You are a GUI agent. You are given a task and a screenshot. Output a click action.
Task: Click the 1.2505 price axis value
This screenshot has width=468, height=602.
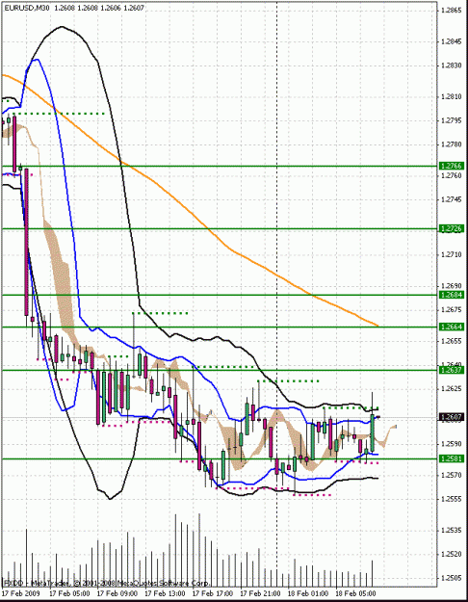pos(452,578)
